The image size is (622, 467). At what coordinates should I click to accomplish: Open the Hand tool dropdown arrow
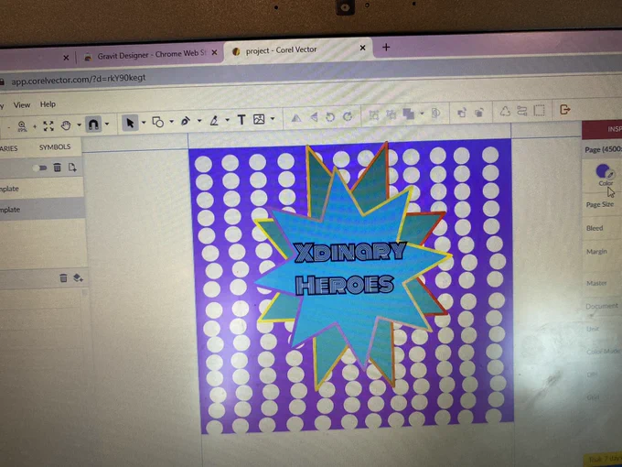pos(79,125)
